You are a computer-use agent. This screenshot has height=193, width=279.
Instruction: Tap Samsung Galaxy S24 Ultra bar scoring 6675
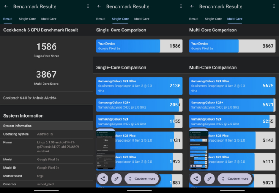(x=232, y=86)
